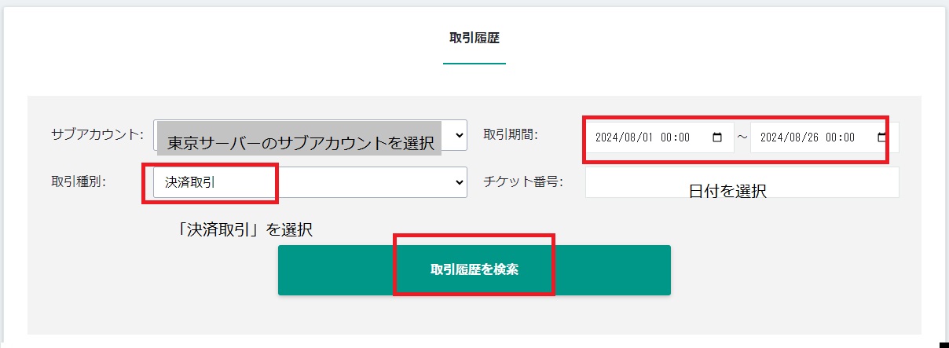The width and height of the screenshot is (949, 348).
Task: Click the 取引期間 label
Action: click(x=511, y=134)
